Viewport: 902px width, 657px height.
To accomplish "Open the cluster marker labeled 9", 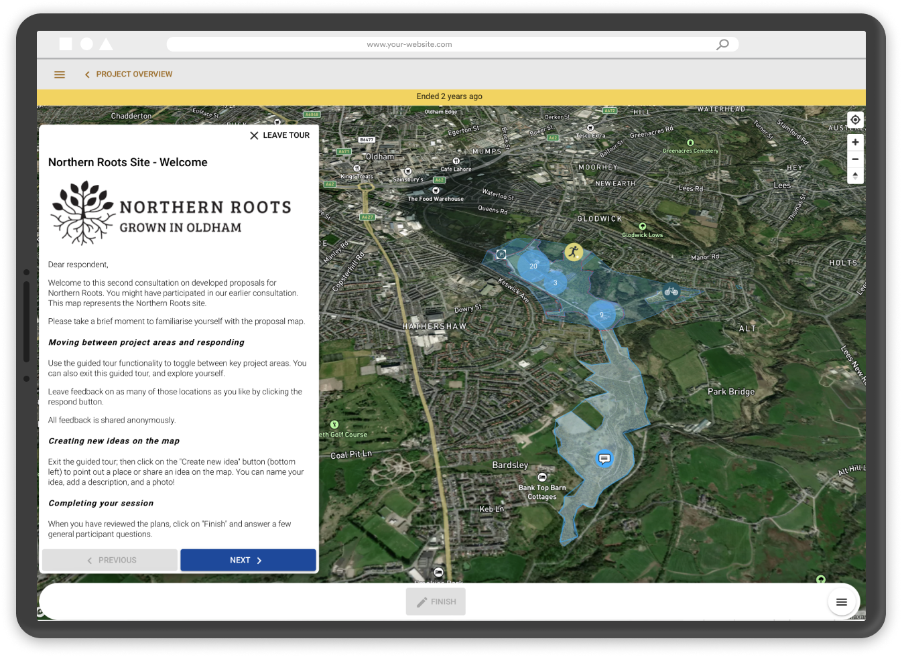I will (x=602, y=315).
